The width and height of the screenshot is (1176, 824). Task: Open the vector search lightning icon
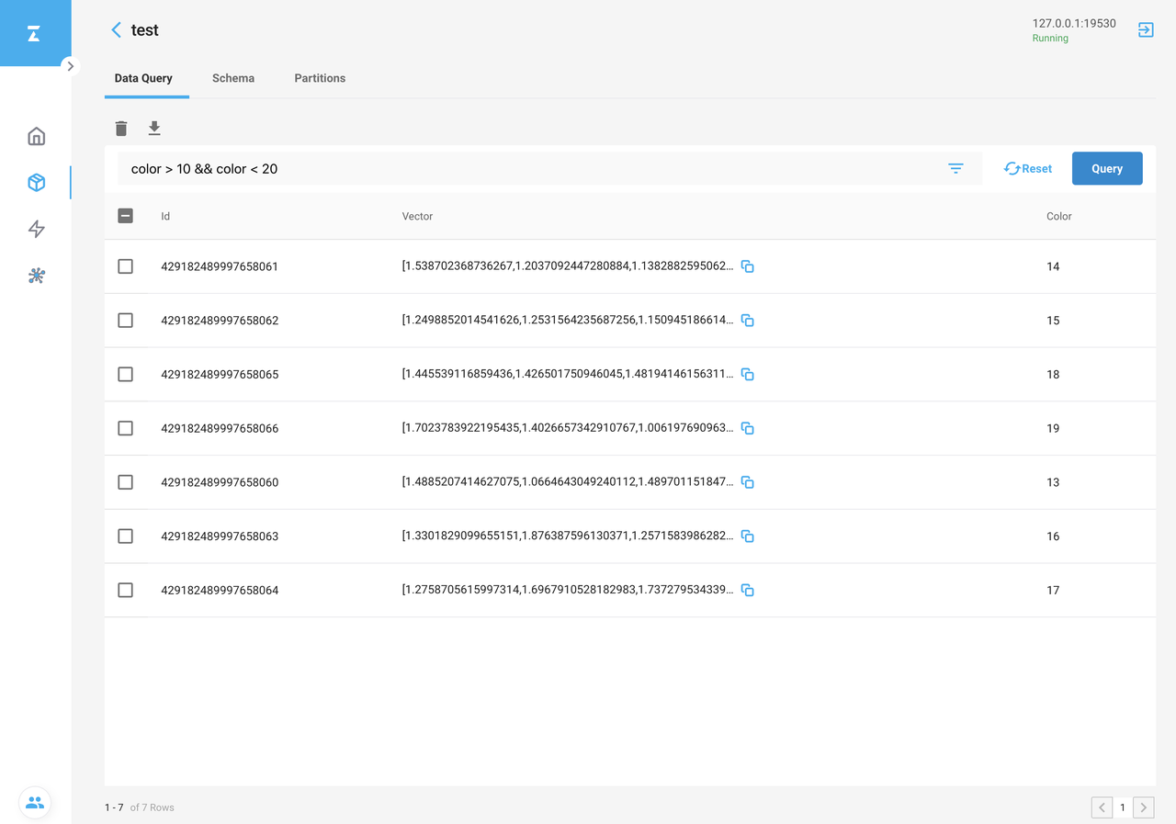37,229
